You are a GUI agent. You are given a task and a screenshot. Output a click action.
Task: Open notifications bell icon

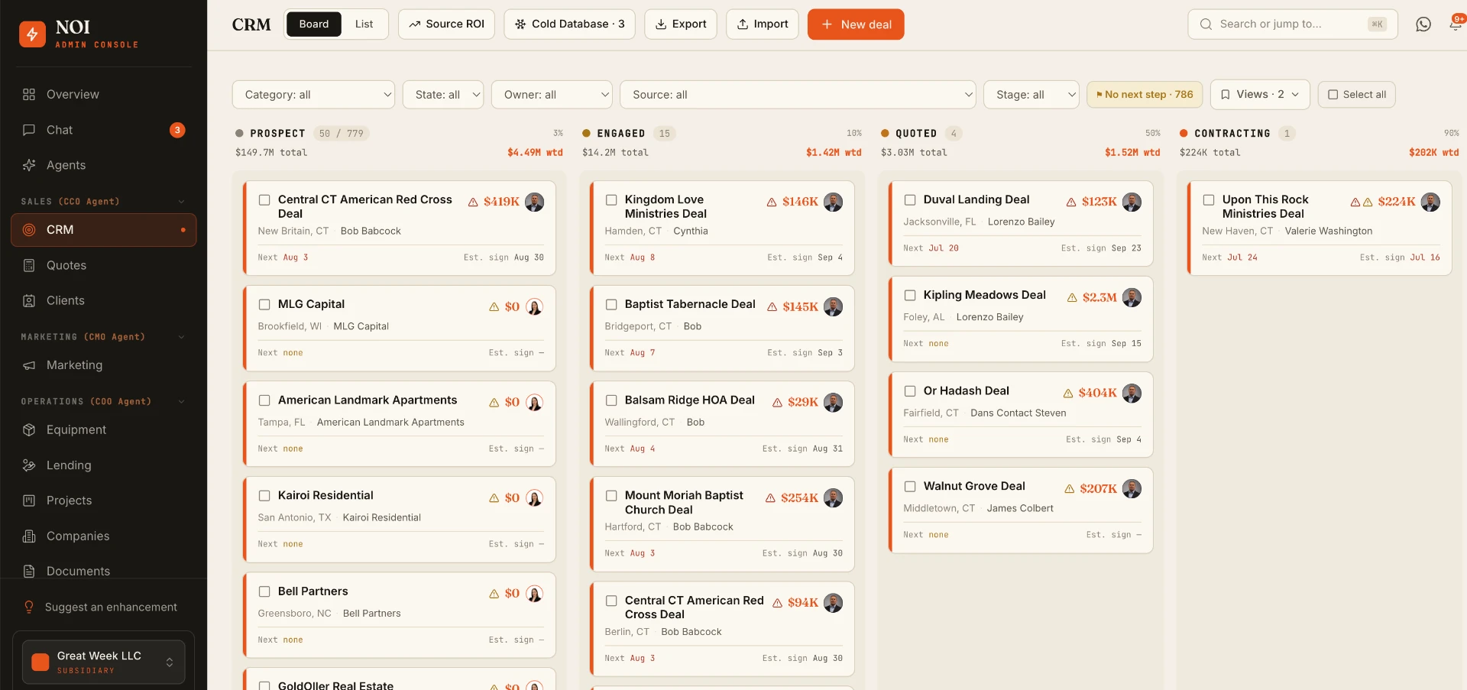click(x=1456, y=24)
